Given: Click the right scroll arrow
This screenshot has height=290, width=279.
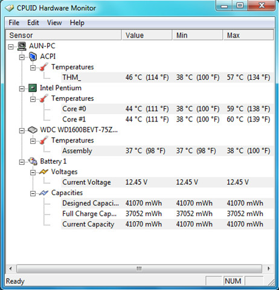Looking at the screenshot, I should point(269,269).
